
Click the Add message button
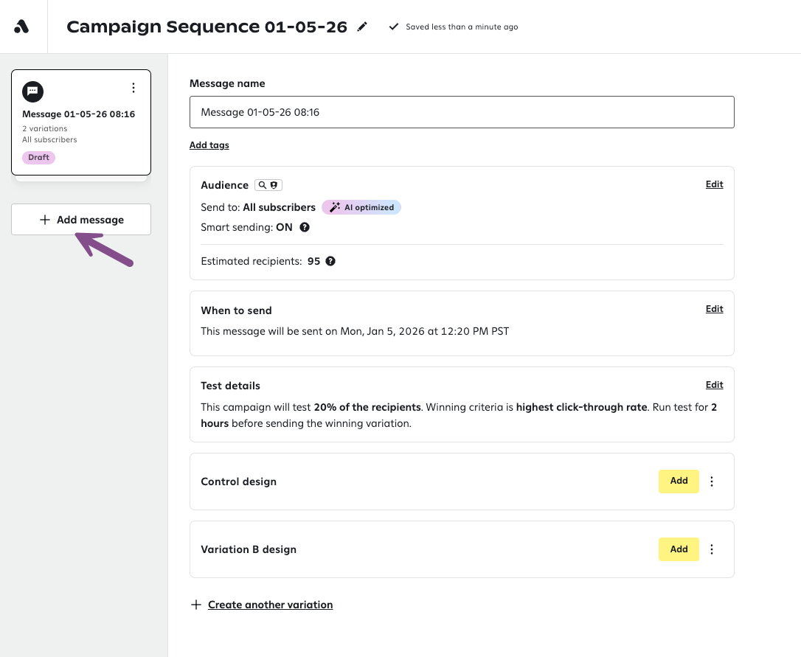81,220
